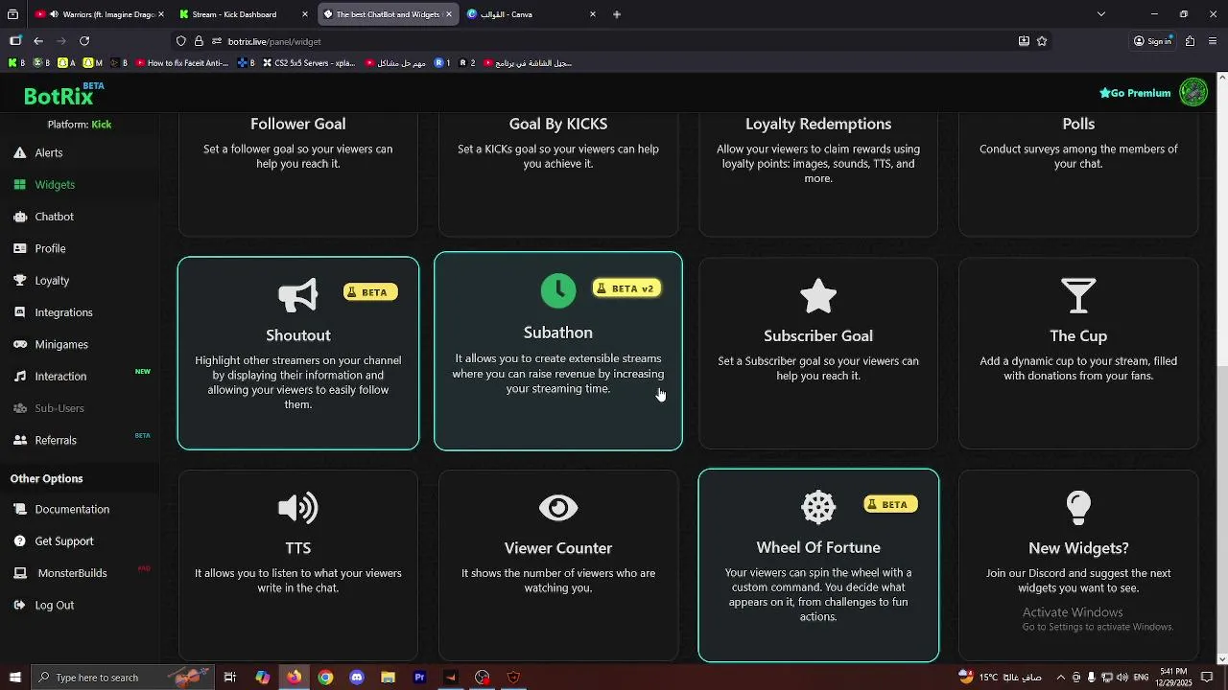This screenshot has width=1228, height=690.
Task: Open the MonsterBuilds sidebar link
Action: click(x=72, y=573)
